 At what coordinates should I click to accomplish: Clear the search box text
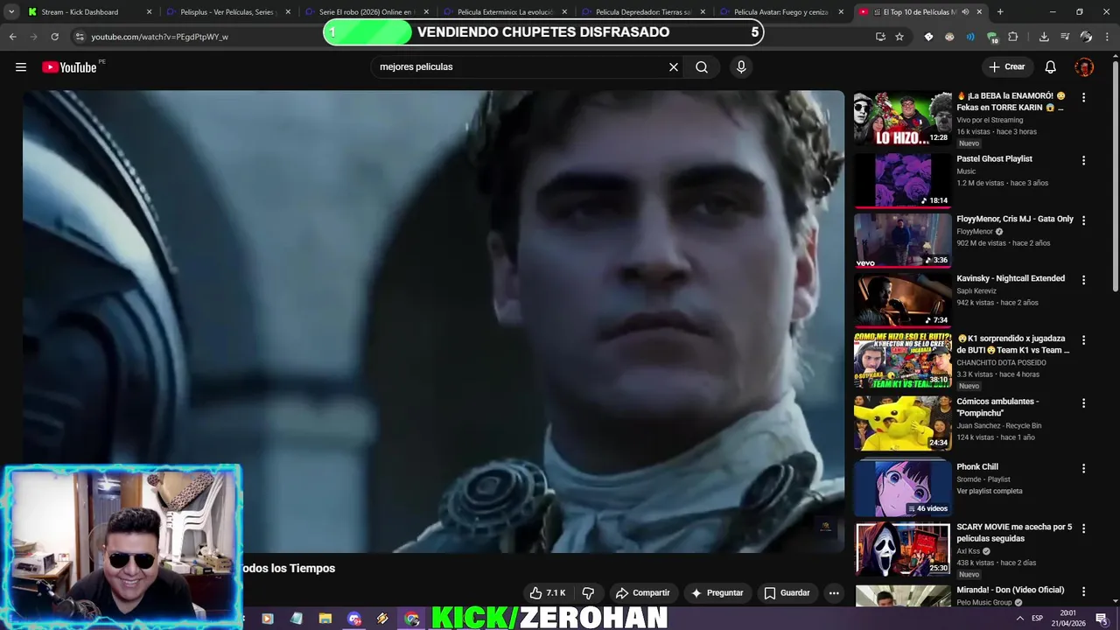(674, 66)
